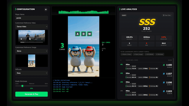189x106 pixels.
Task: Click the generated game video of stone figures
Action: 84,47
